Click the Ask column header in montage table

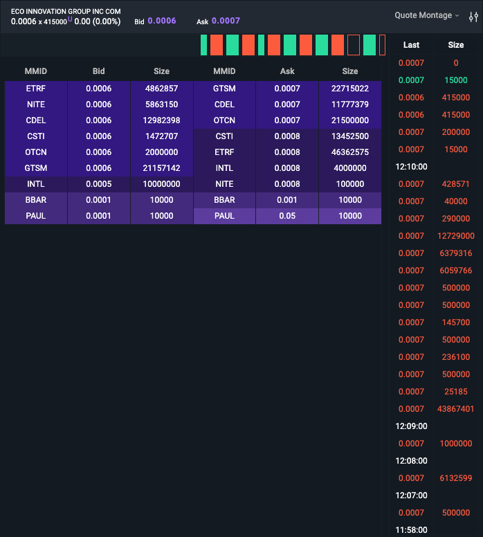tap(287, 71)
